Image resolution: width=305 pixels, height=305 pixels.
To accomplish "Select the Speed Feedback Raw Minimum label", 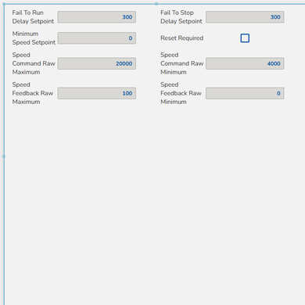I will point(181,93).
